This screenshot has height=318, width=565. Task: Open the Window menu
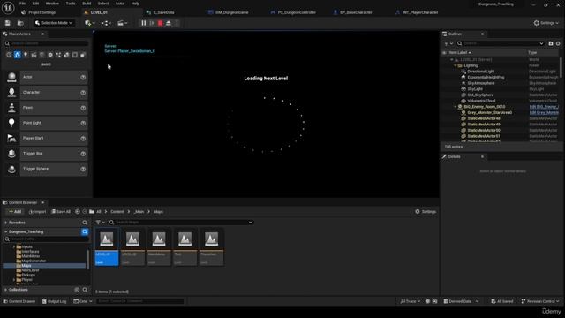(x=52, y=4)
